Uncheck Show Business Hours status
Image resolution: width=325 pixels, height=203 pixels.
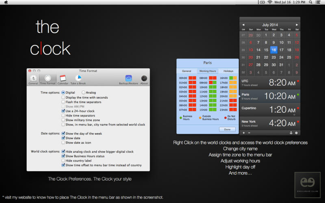(x=63, y=156)
